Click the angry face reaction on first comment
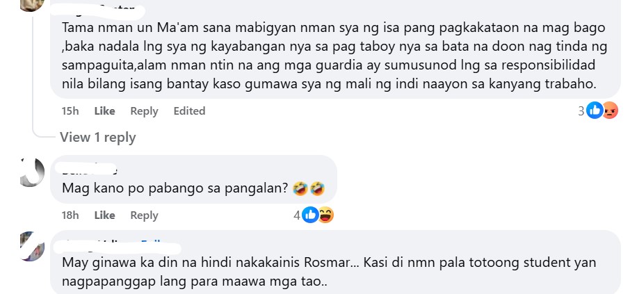Image resolution: width=630 pixels, height=294 pixels. 610,111
